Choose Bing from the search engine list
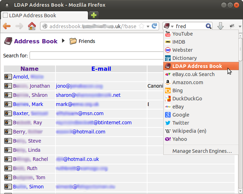 click(x=201, y=90)
